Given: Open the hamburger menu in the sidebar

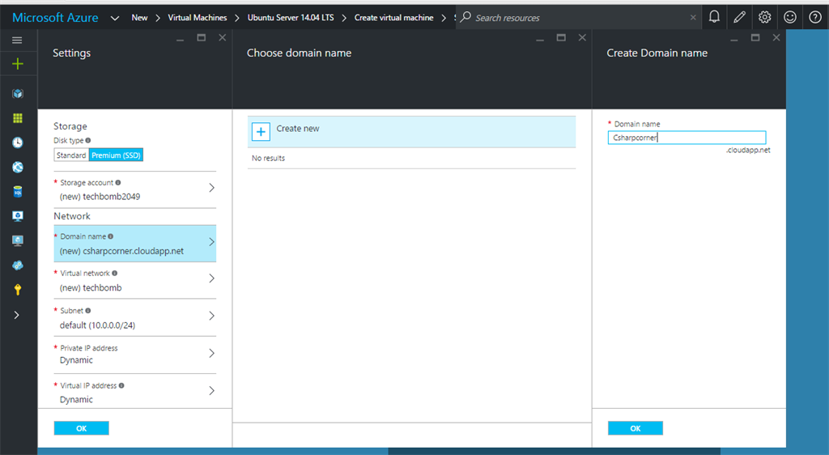Looking at the screenshot, I should (x=17, y=40).
